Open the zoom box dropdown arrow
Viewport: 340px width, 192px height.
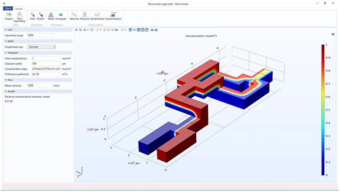(x=88, y=30)
